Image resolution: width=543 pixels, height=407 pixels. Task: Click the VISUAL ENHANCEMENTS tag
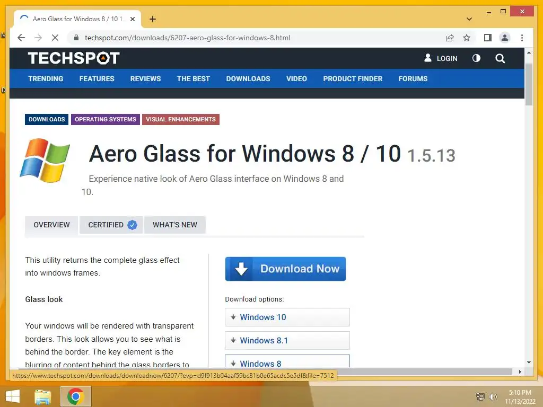180,119
